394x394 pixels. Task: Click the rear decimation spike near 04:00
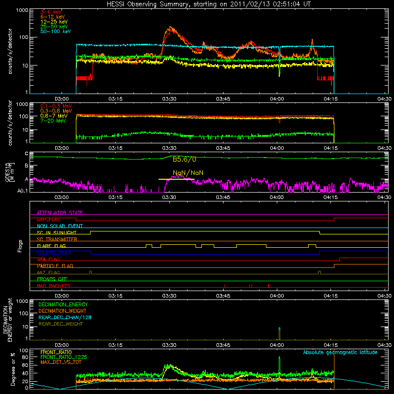click(x=279, y=334)
